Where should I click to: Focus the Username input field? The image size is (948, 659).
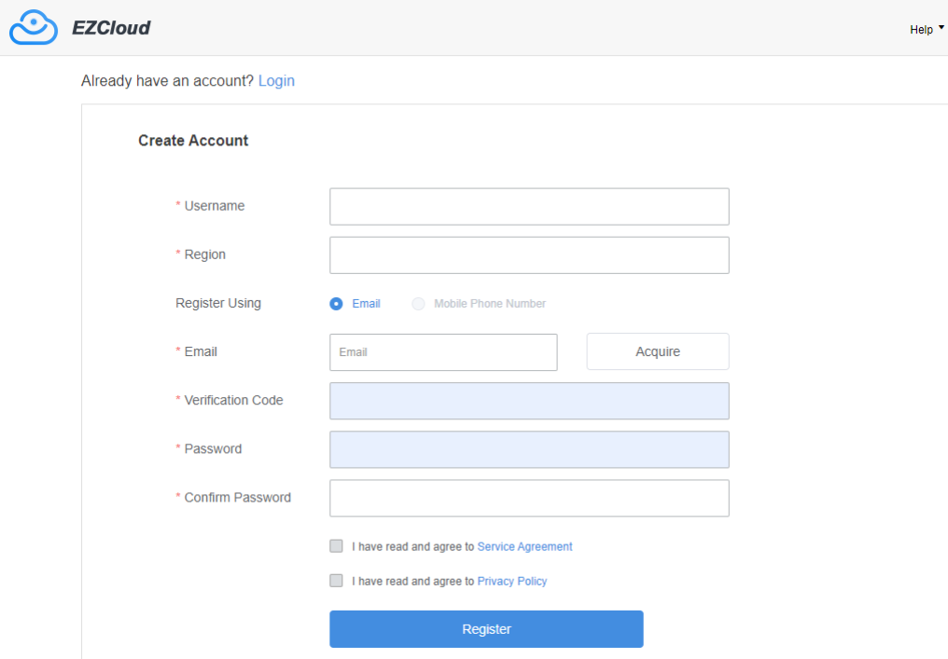point(529,207)
